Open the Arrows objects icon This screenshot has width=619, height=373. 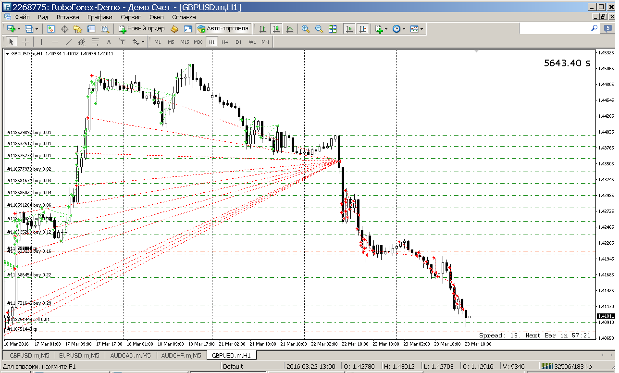point(136,42)
